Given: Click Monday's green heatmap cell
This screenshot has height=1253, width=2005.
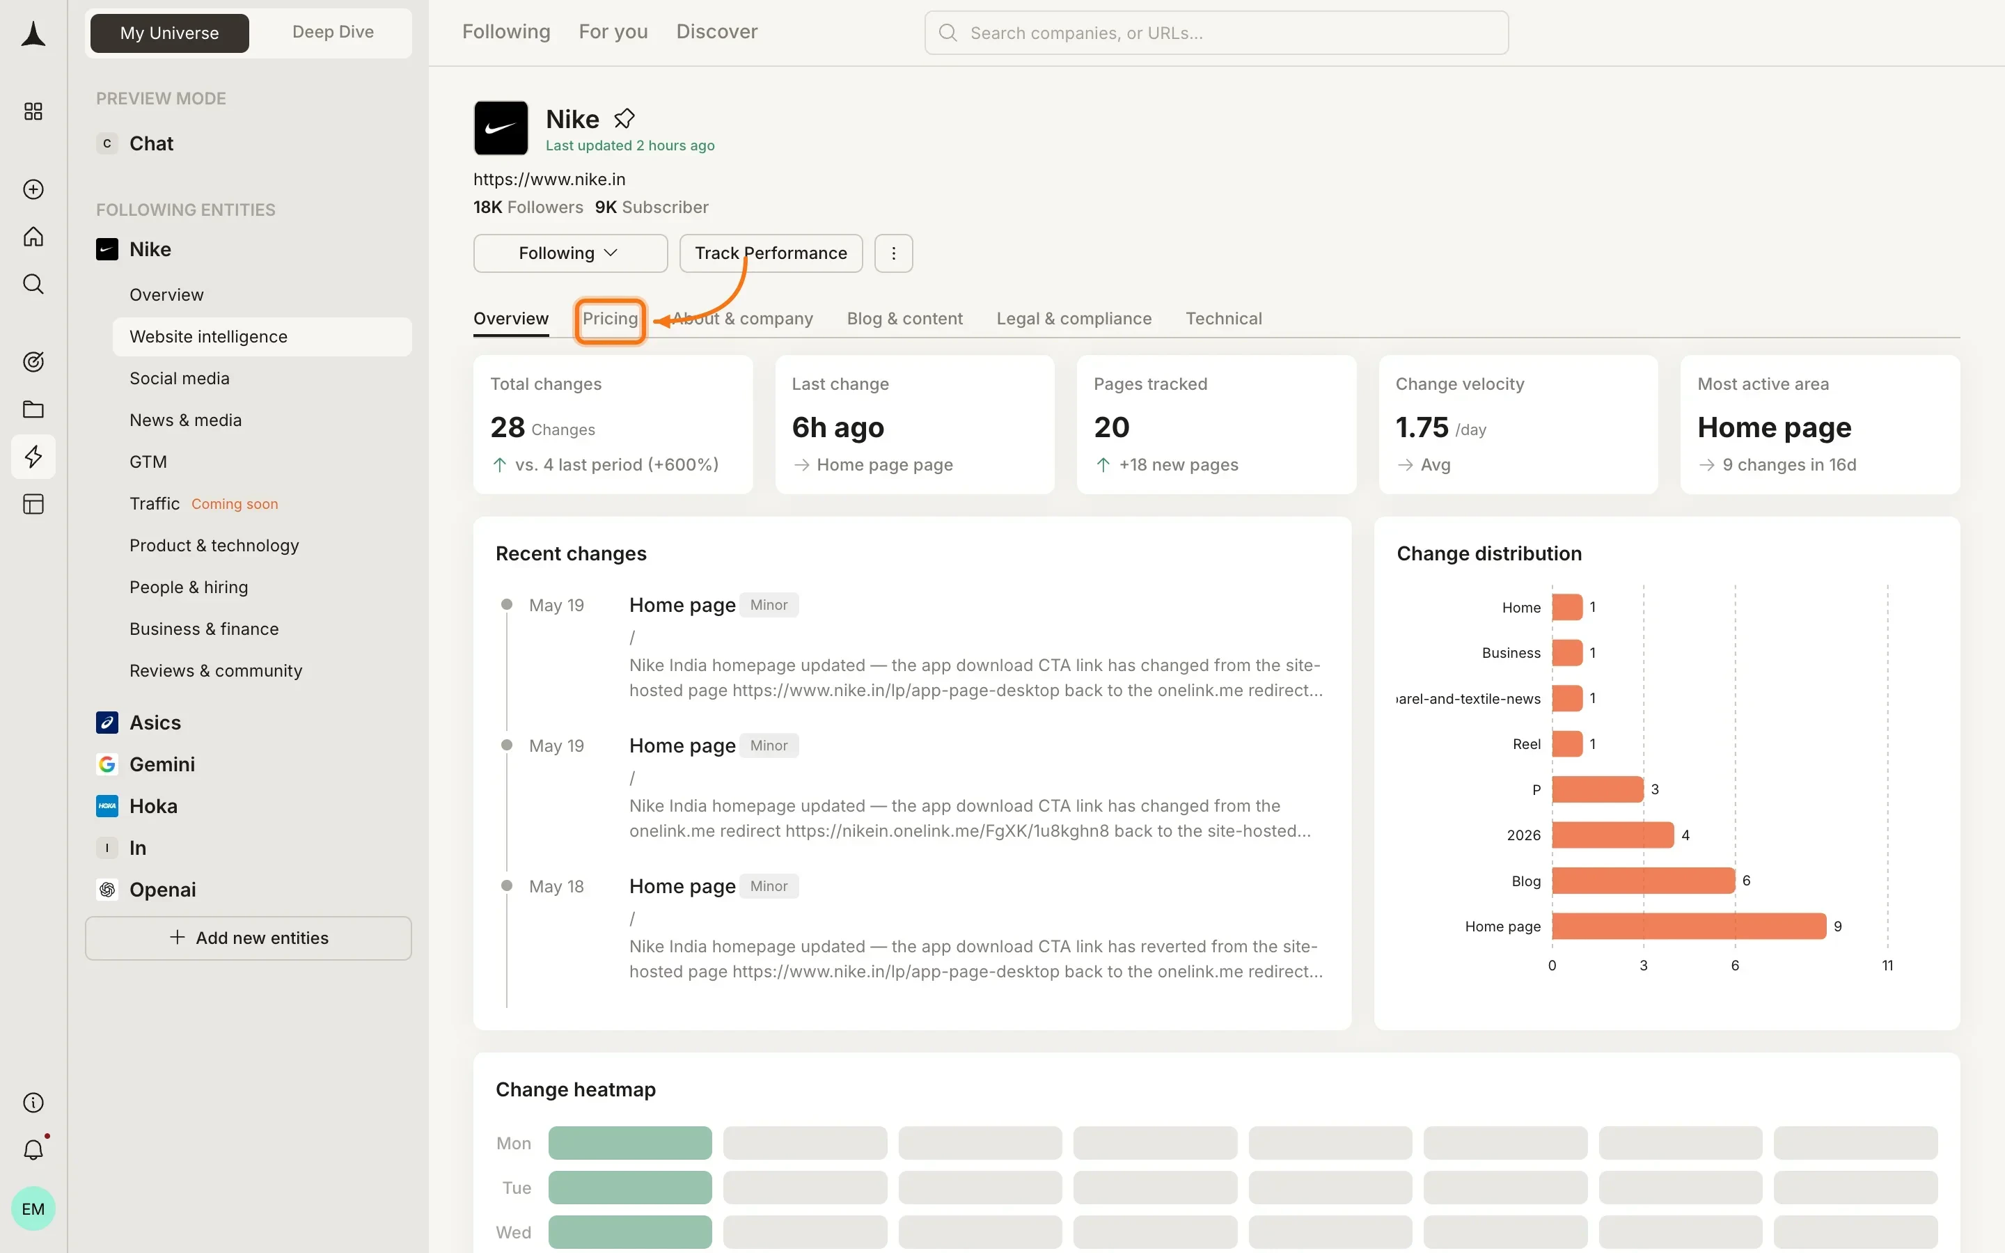Looking at the screenshot, I should click(629, 1143).
